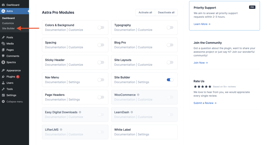
Task: Open Spacing Documentation link
Action: click(55, 47)
